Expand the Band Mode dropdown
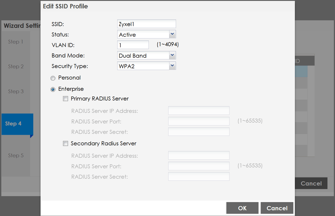 (147, 55)
